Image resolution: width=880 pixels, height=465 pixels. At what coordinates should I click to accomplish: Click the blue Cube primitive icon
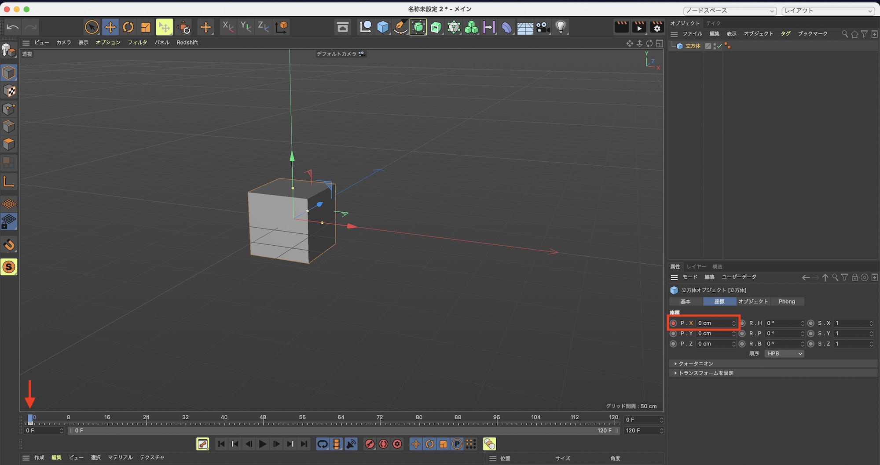point(383,27)
